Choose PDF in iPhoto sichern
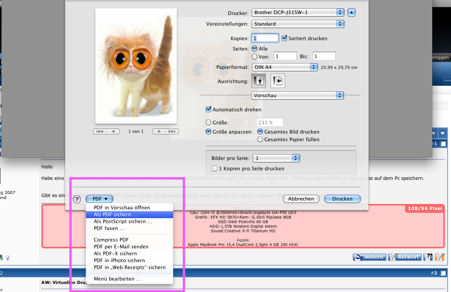The width and height of the screenshot is (451, 292). click(130, 260)
